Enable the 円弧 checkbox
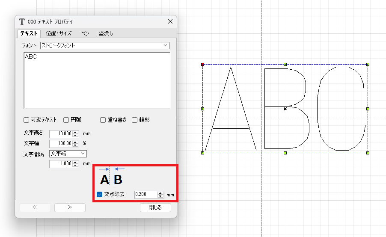 pos(66,120)
